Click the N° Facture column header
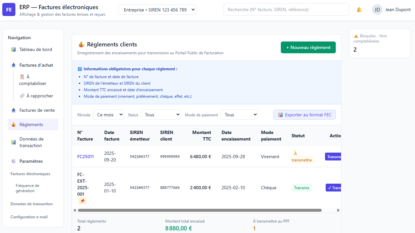This screenshot has width=415, height=233. tap(85, 136)
